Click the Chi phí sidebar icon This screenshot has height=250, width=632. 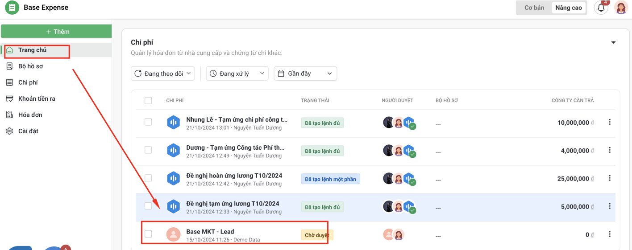pyautogui.click(x=9, y=82)
